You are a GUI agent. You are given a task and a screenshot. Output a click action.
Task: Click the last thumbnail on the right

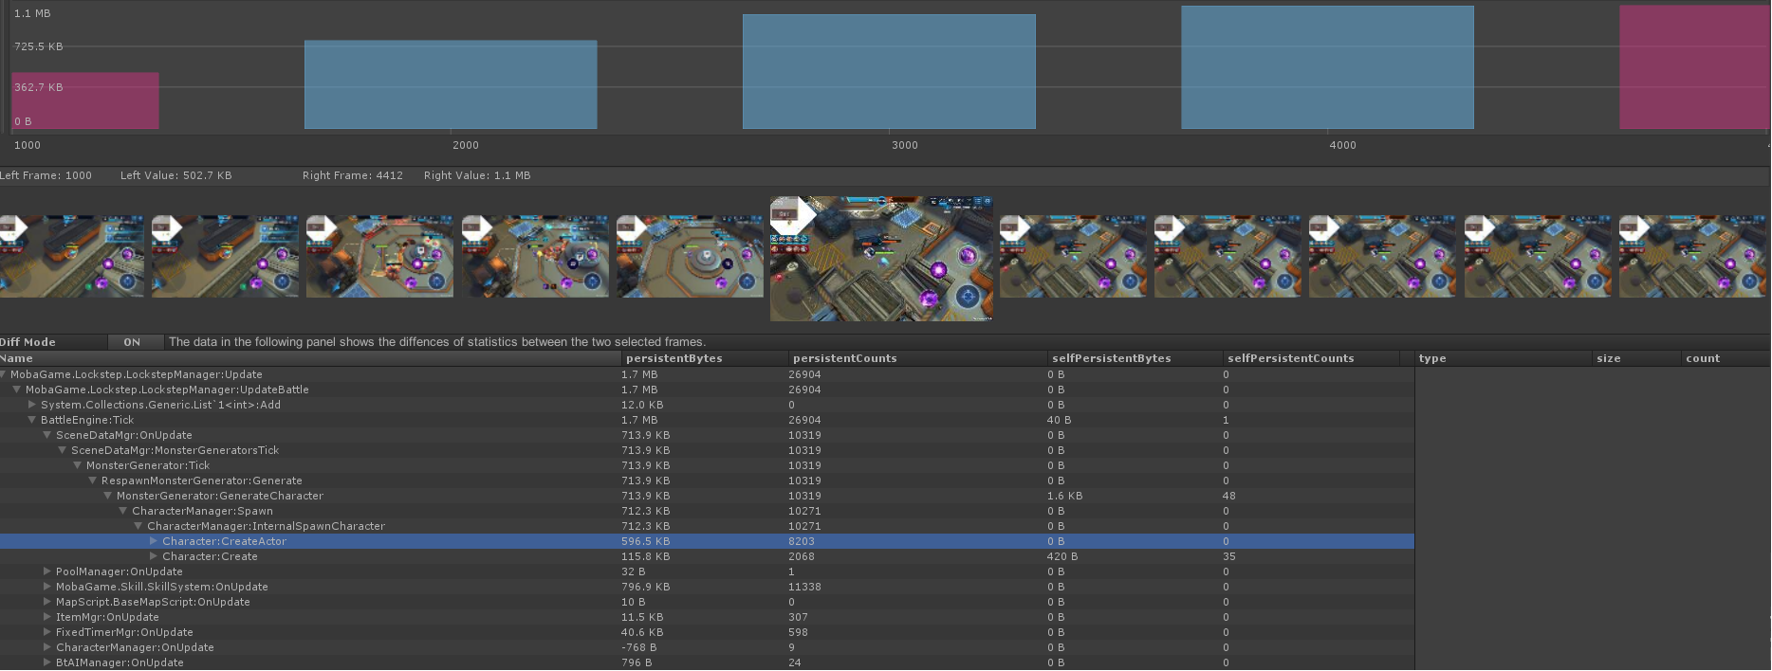pos(1693,256)
